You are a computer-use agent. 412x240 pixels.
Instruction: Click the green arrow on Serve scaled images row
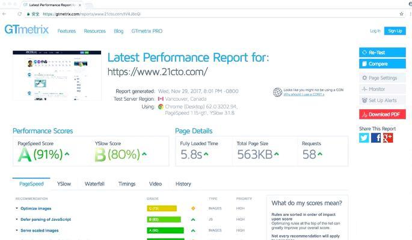(193, 230)
